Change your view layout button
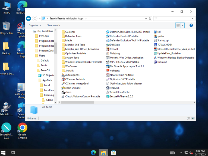This screenshot has width=208, height=156. tap(178, 25)
